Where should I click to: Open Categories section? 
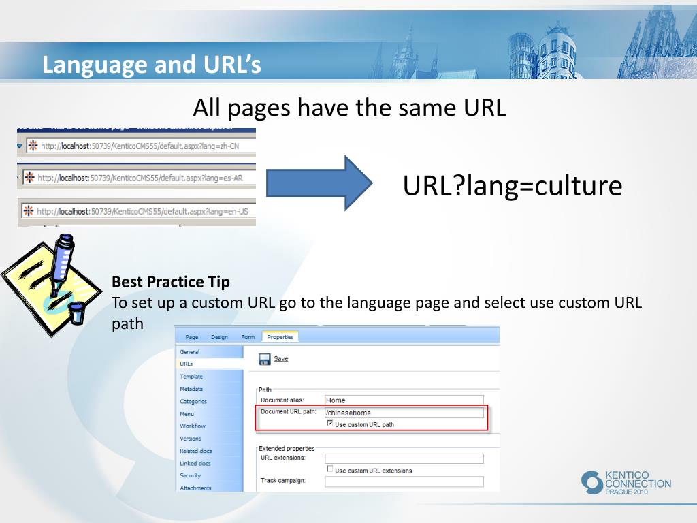click(193, 401)
